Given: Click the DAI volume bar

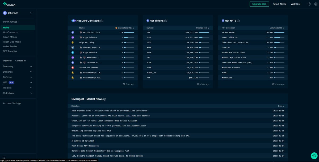Looking at the screenshot, I should [204, 32].
